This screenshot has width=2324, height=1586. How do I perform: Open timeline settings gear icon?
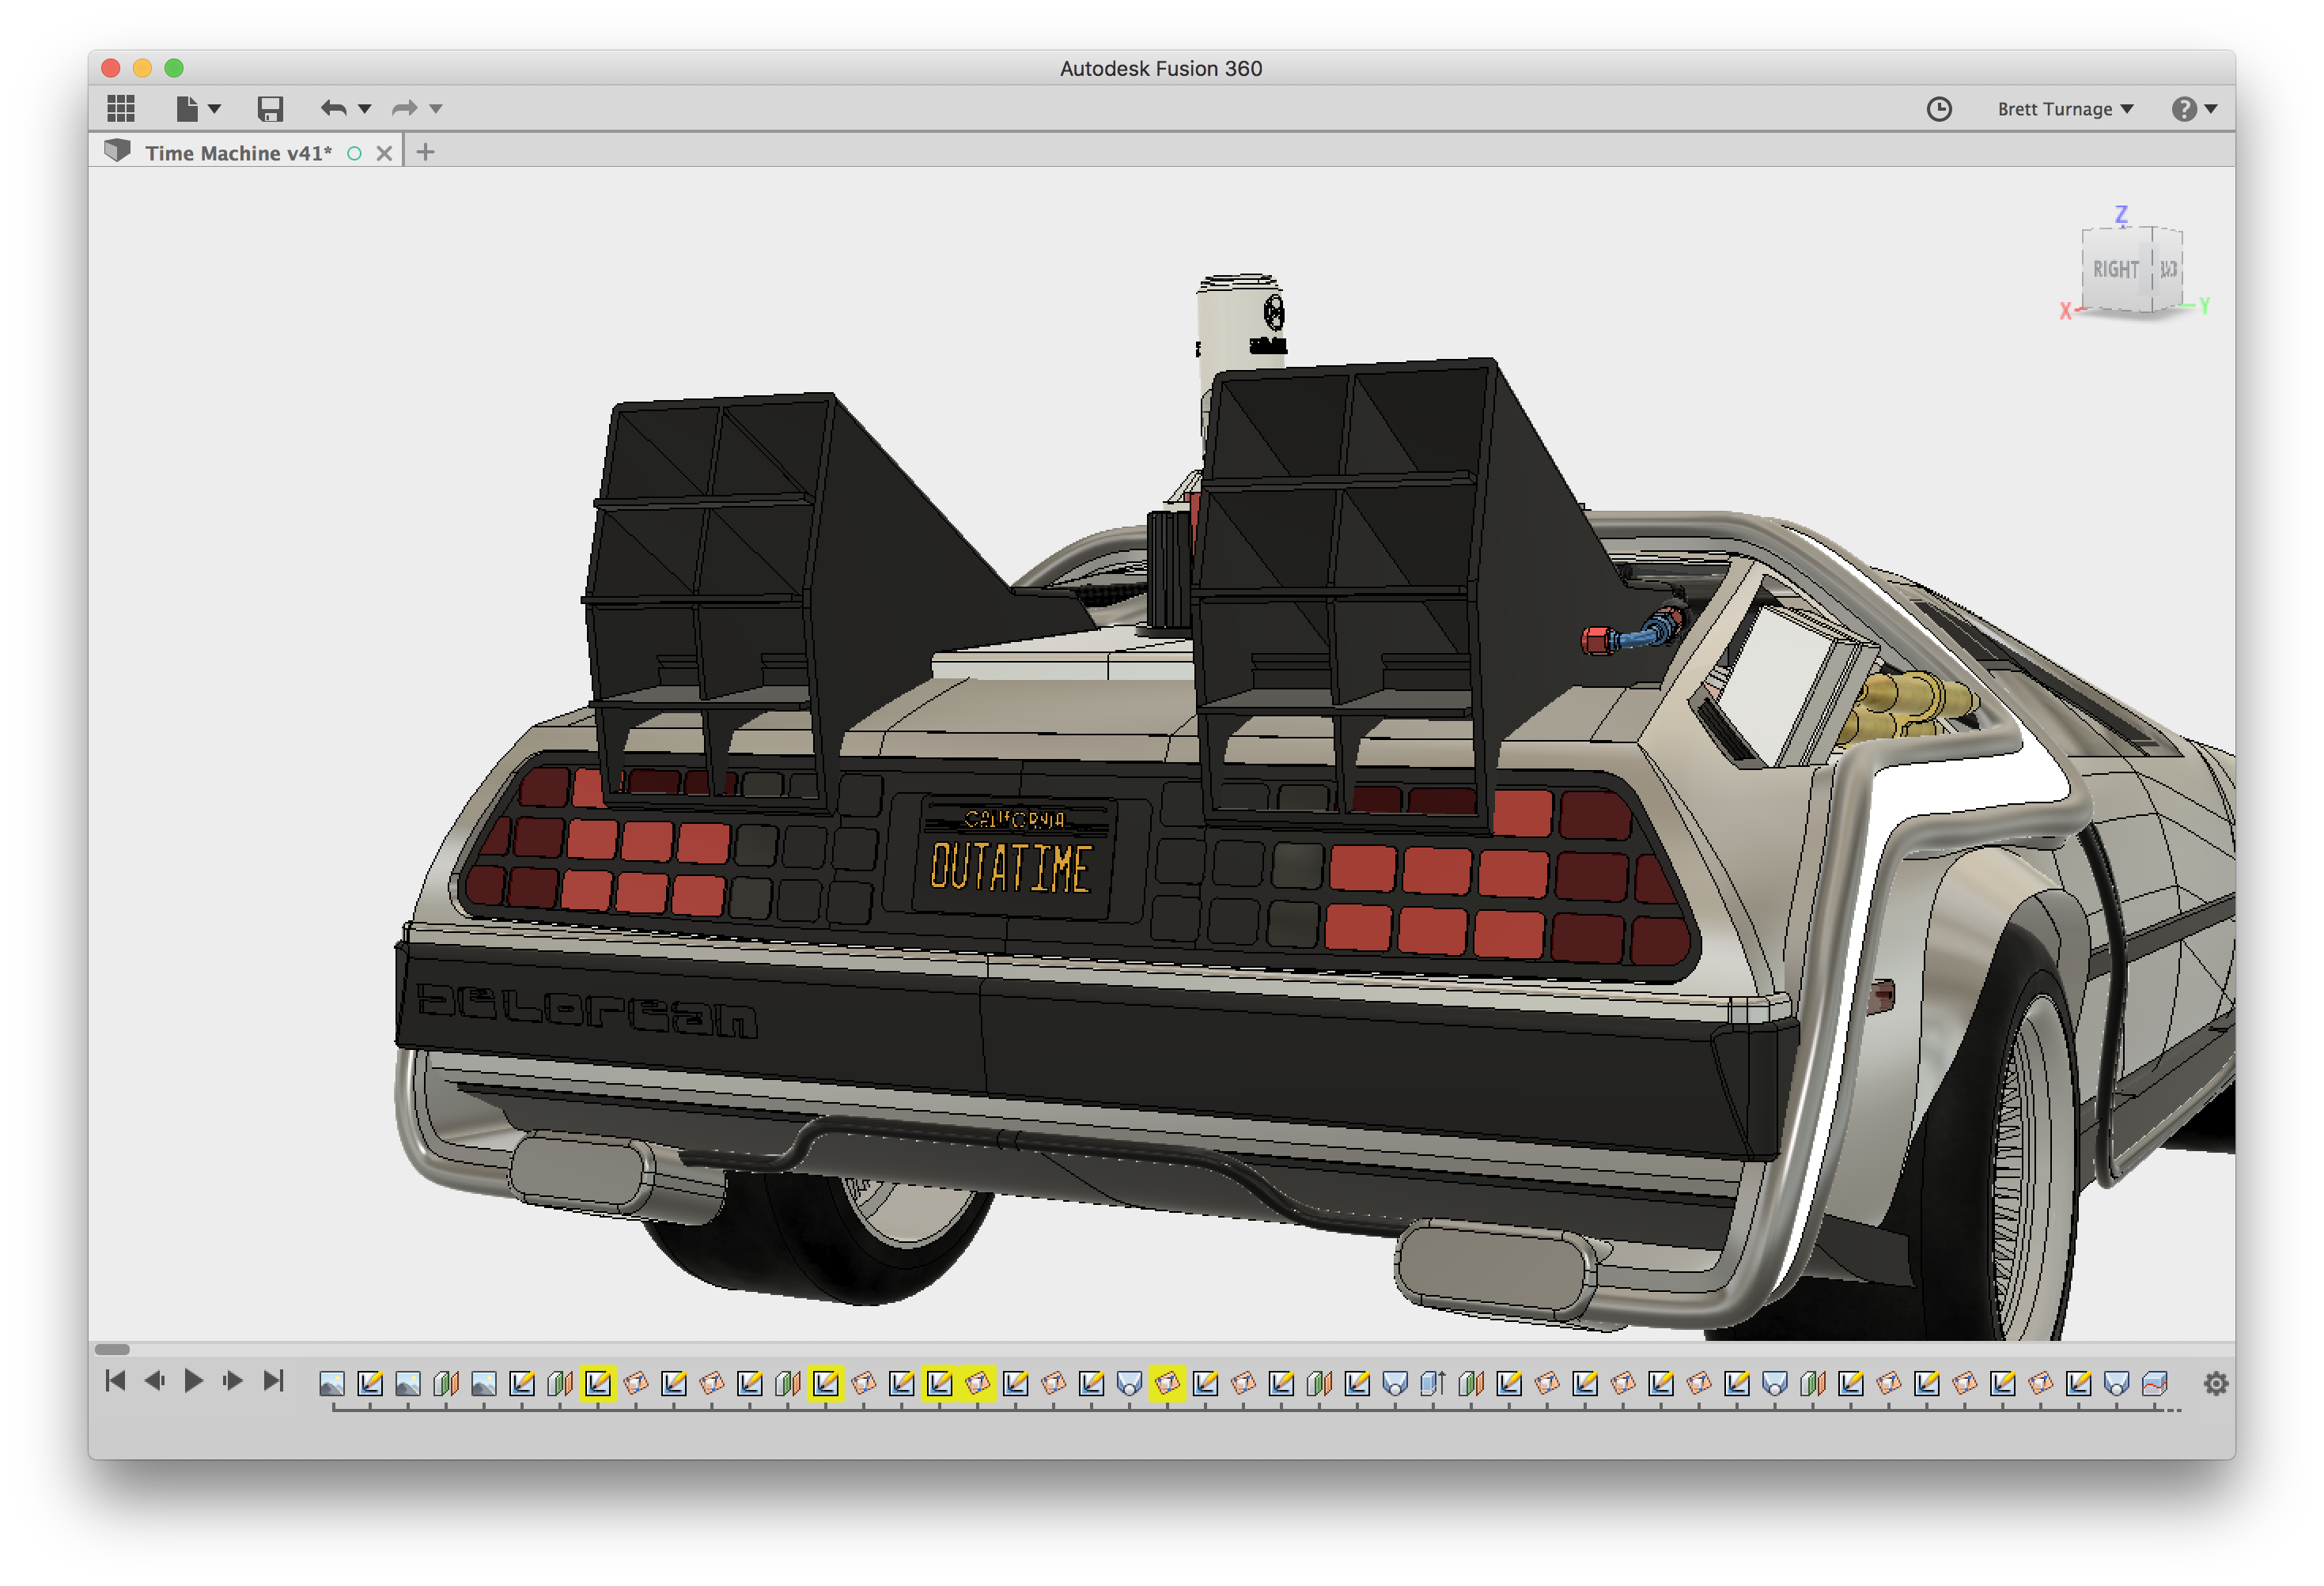[2216, 1383]
